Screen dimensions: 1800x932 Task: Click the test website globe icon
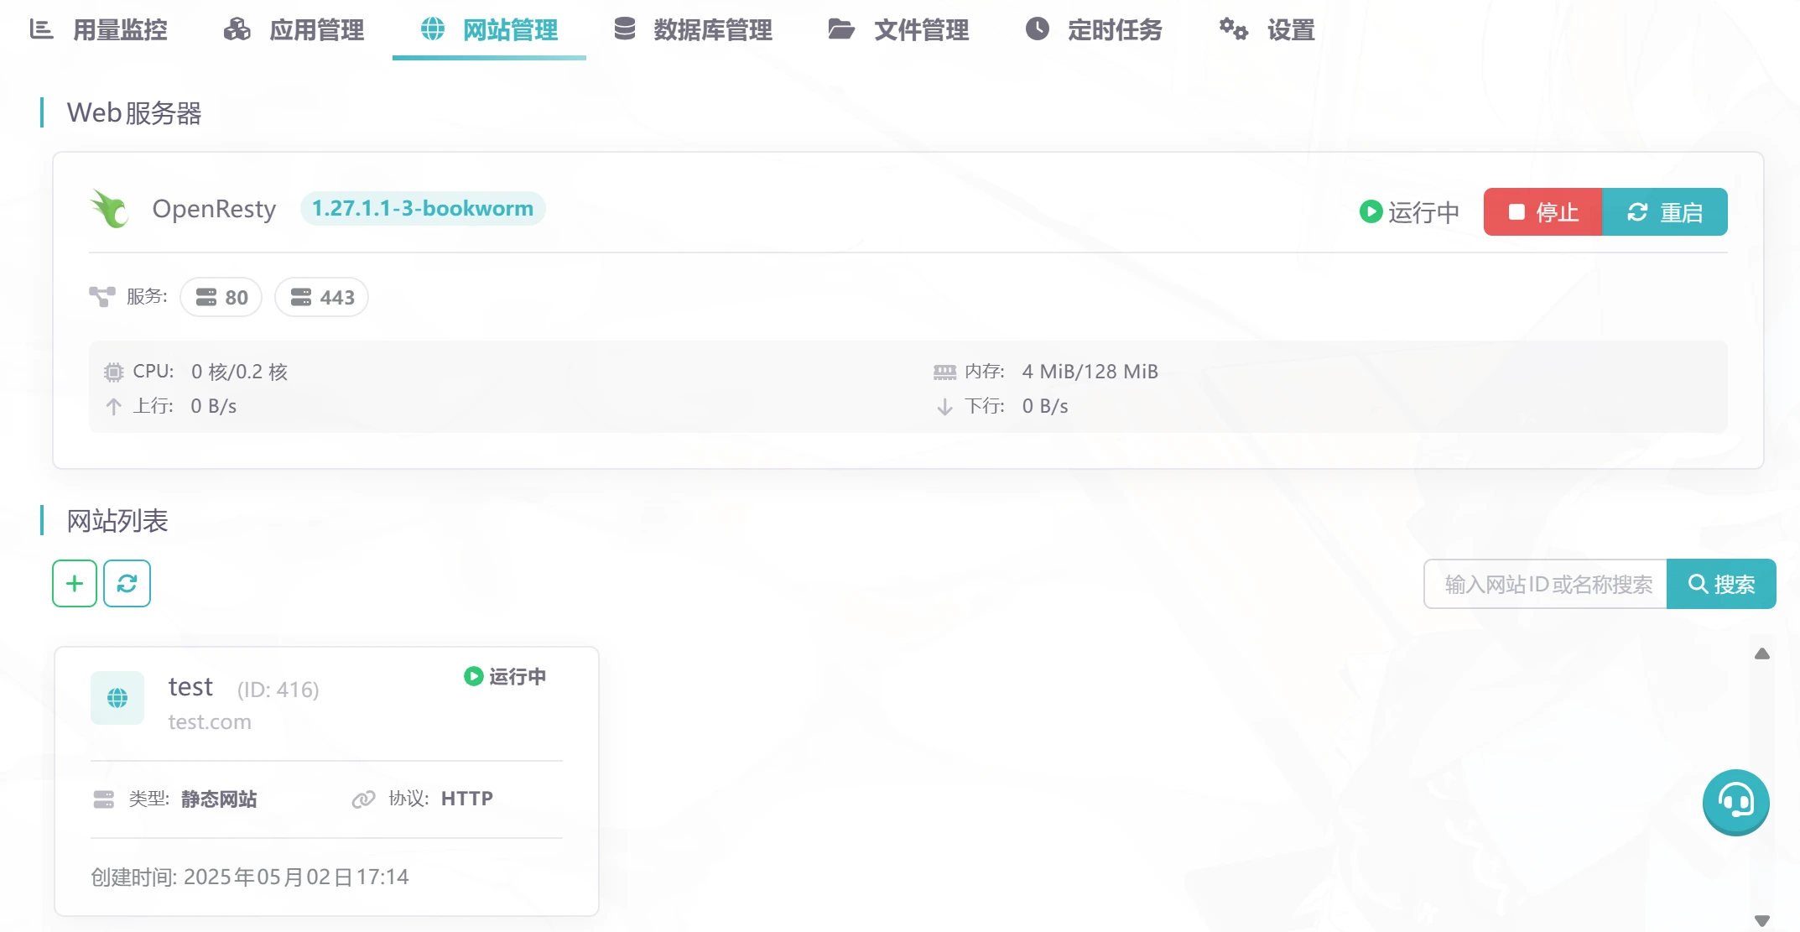click(117, 698)
